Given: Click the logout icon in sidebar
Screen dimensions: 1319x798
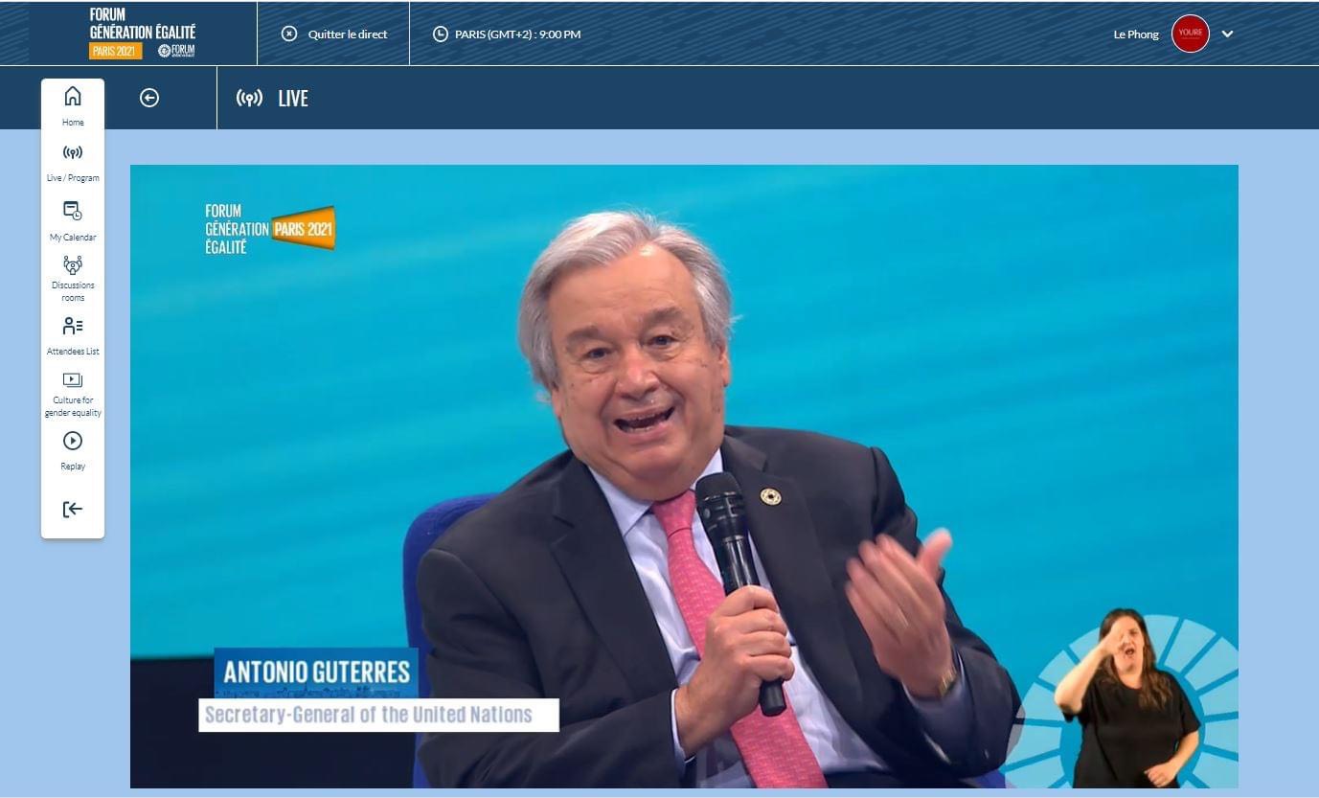Looking at the screenshot, I should pyautogui.click(x=73, y=510).
